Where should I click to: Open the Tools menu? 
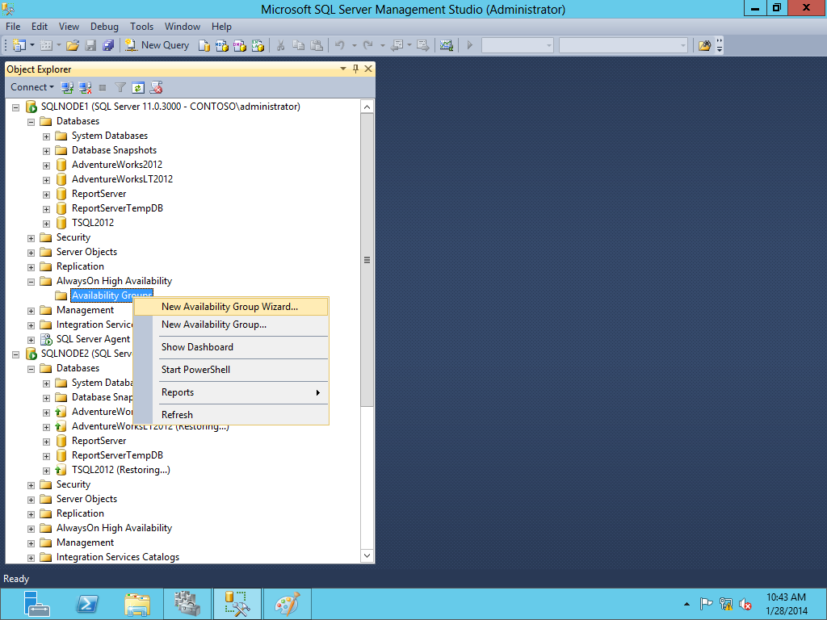coord(142,27)
